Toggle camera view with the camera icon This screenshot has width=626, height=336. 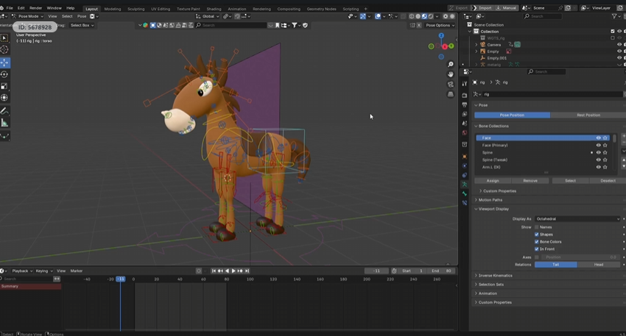point(451,85)
